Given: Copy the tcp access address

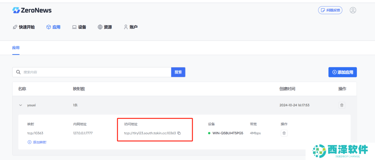Looking at the screenshot, I should click(x=179, y=133).
